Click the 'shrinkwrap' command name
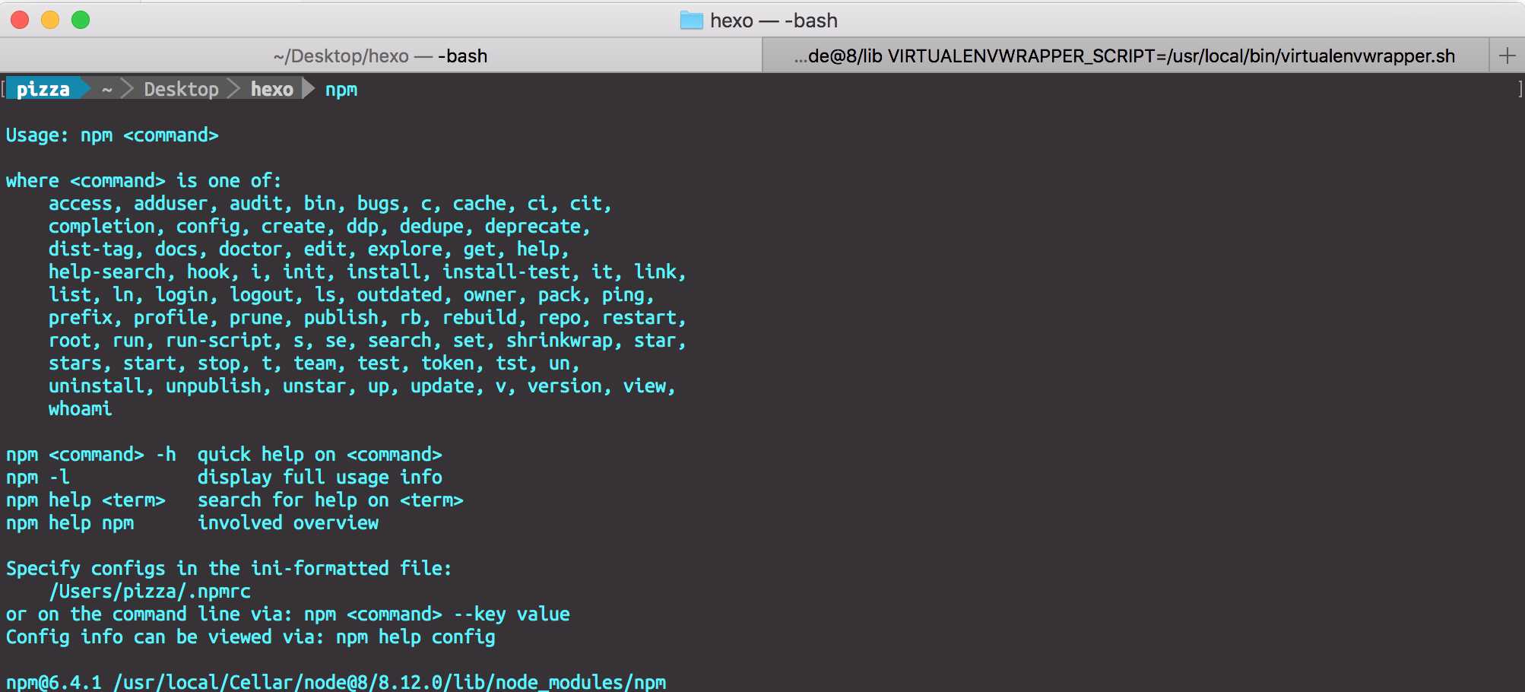 point(560,341)
